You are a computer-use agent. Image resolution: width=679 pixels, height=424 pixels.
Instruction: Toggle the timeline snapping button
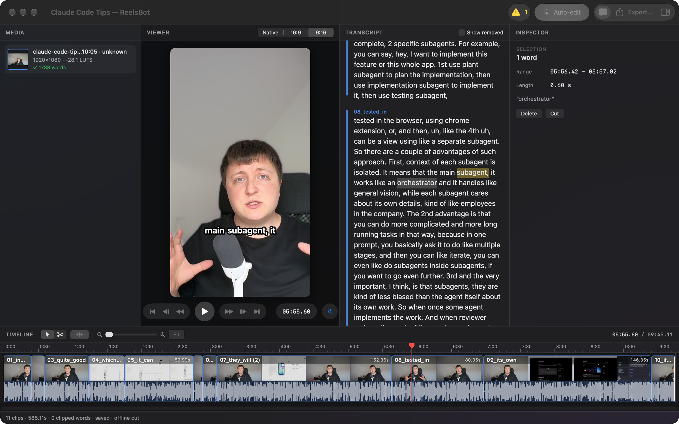coord(79,335)
